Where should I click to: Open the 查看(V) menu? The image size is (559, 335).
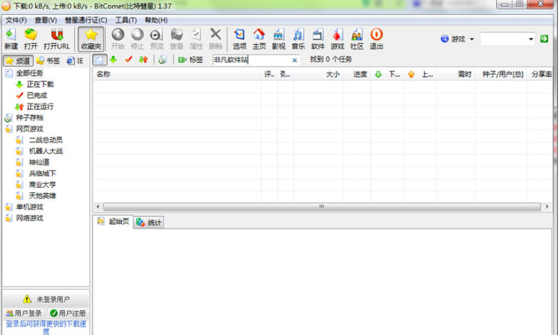[x=45, y=20]
